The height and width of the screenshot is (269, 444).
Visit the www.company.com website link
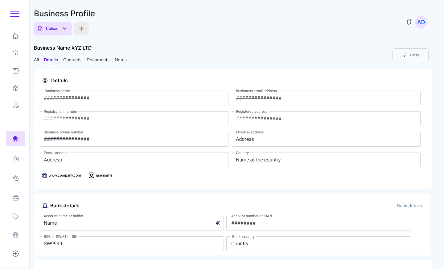(x=65, y=175)
